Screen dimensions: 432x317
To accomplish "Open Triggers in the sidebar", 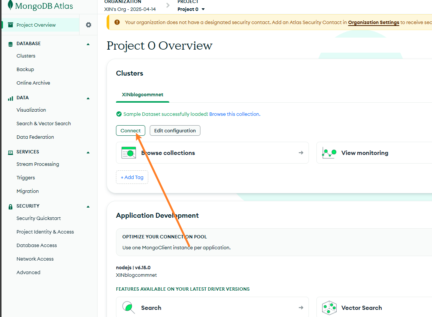I will (26, 177).
